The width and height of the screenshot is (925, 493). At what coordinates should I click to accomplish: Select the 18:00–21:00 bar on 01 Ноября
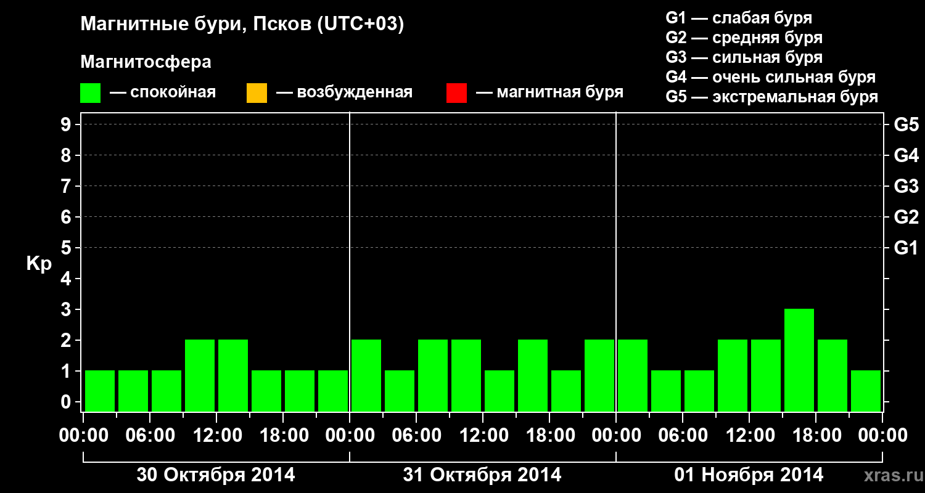(832, 375)
